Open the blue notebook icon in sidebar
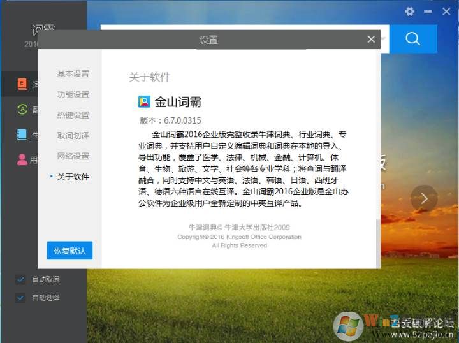Screen dimensions: 459x343 22,135
